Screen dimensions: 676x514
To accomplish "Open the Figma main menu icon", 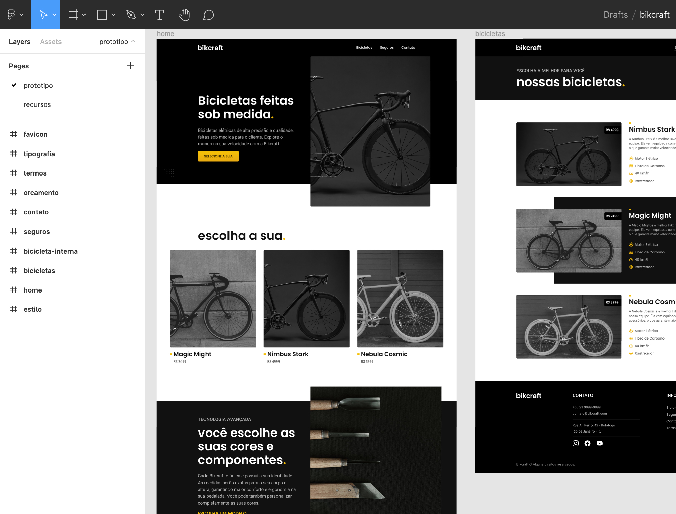I will tap(11, 15).
